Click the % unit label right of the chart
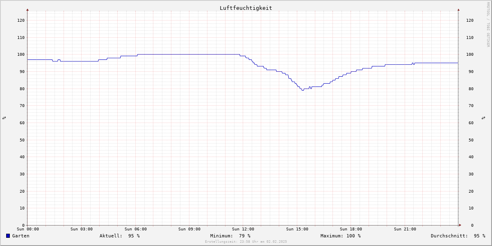This screenshot has height=246, width=492. pos(483,118)
